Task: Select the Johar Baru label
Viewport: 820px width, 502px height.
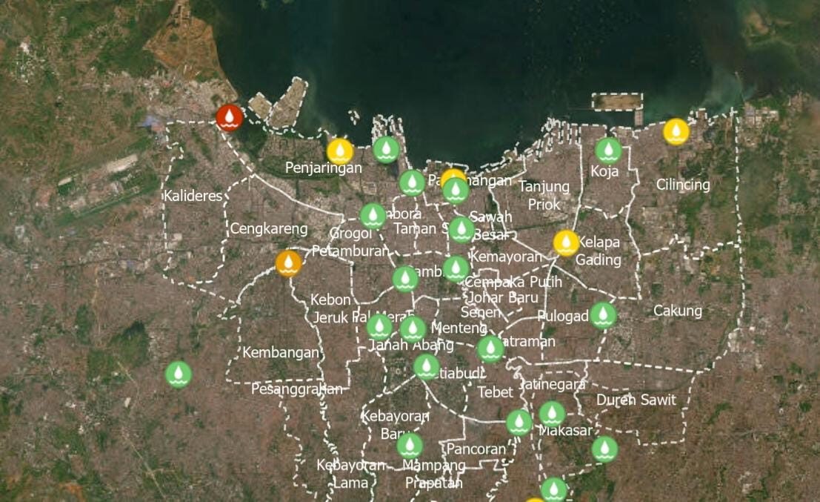Action: (x=502, y=298)
